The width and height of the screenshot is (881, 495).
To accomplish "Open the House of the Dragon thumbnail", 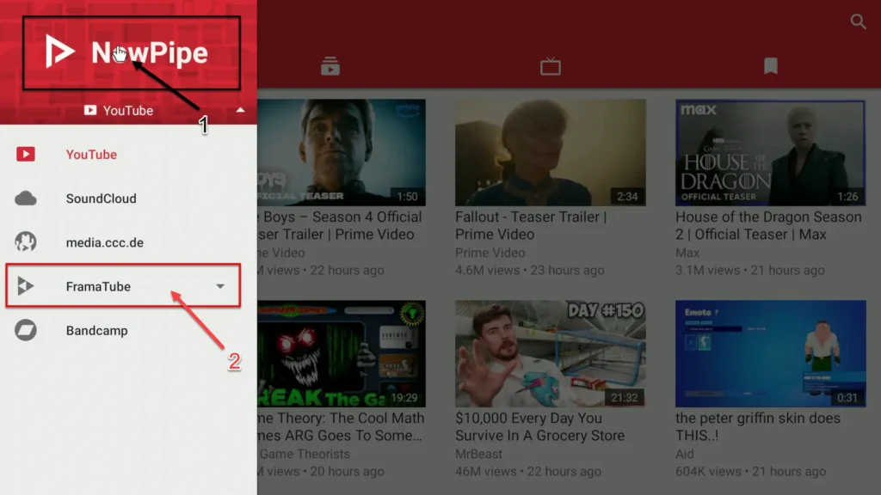I will (x=770, y=153).
